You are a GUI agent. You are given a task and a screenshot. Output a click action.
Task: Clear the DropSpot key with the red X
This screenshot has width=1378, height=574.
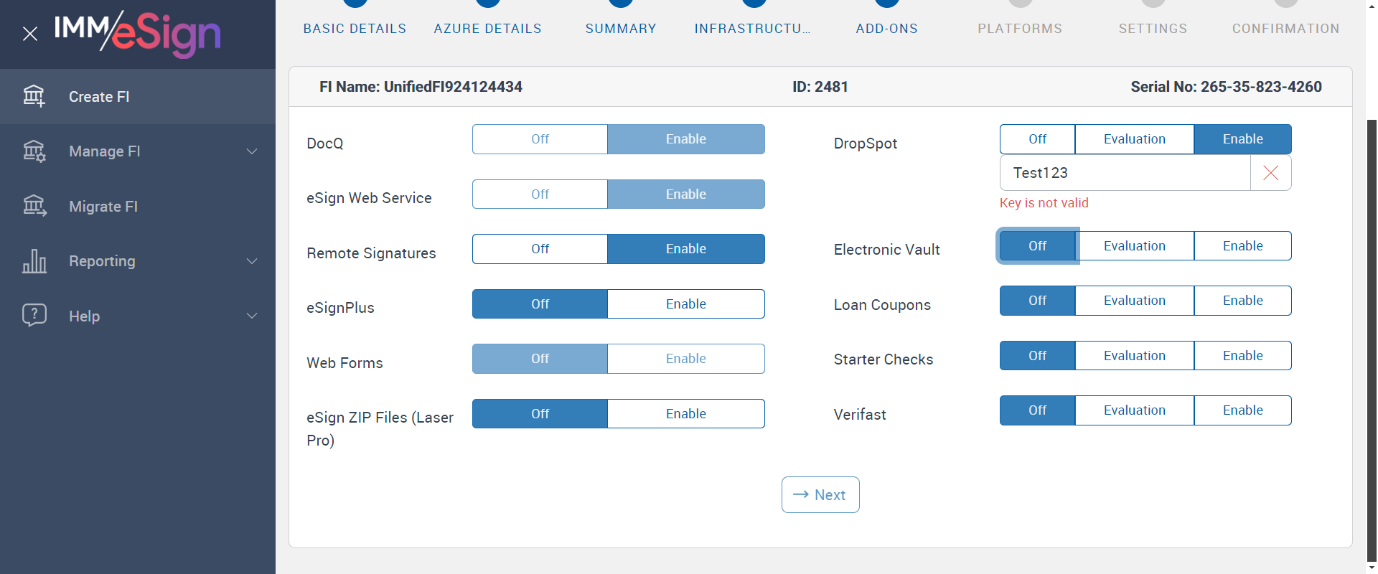coord(1270,173)
